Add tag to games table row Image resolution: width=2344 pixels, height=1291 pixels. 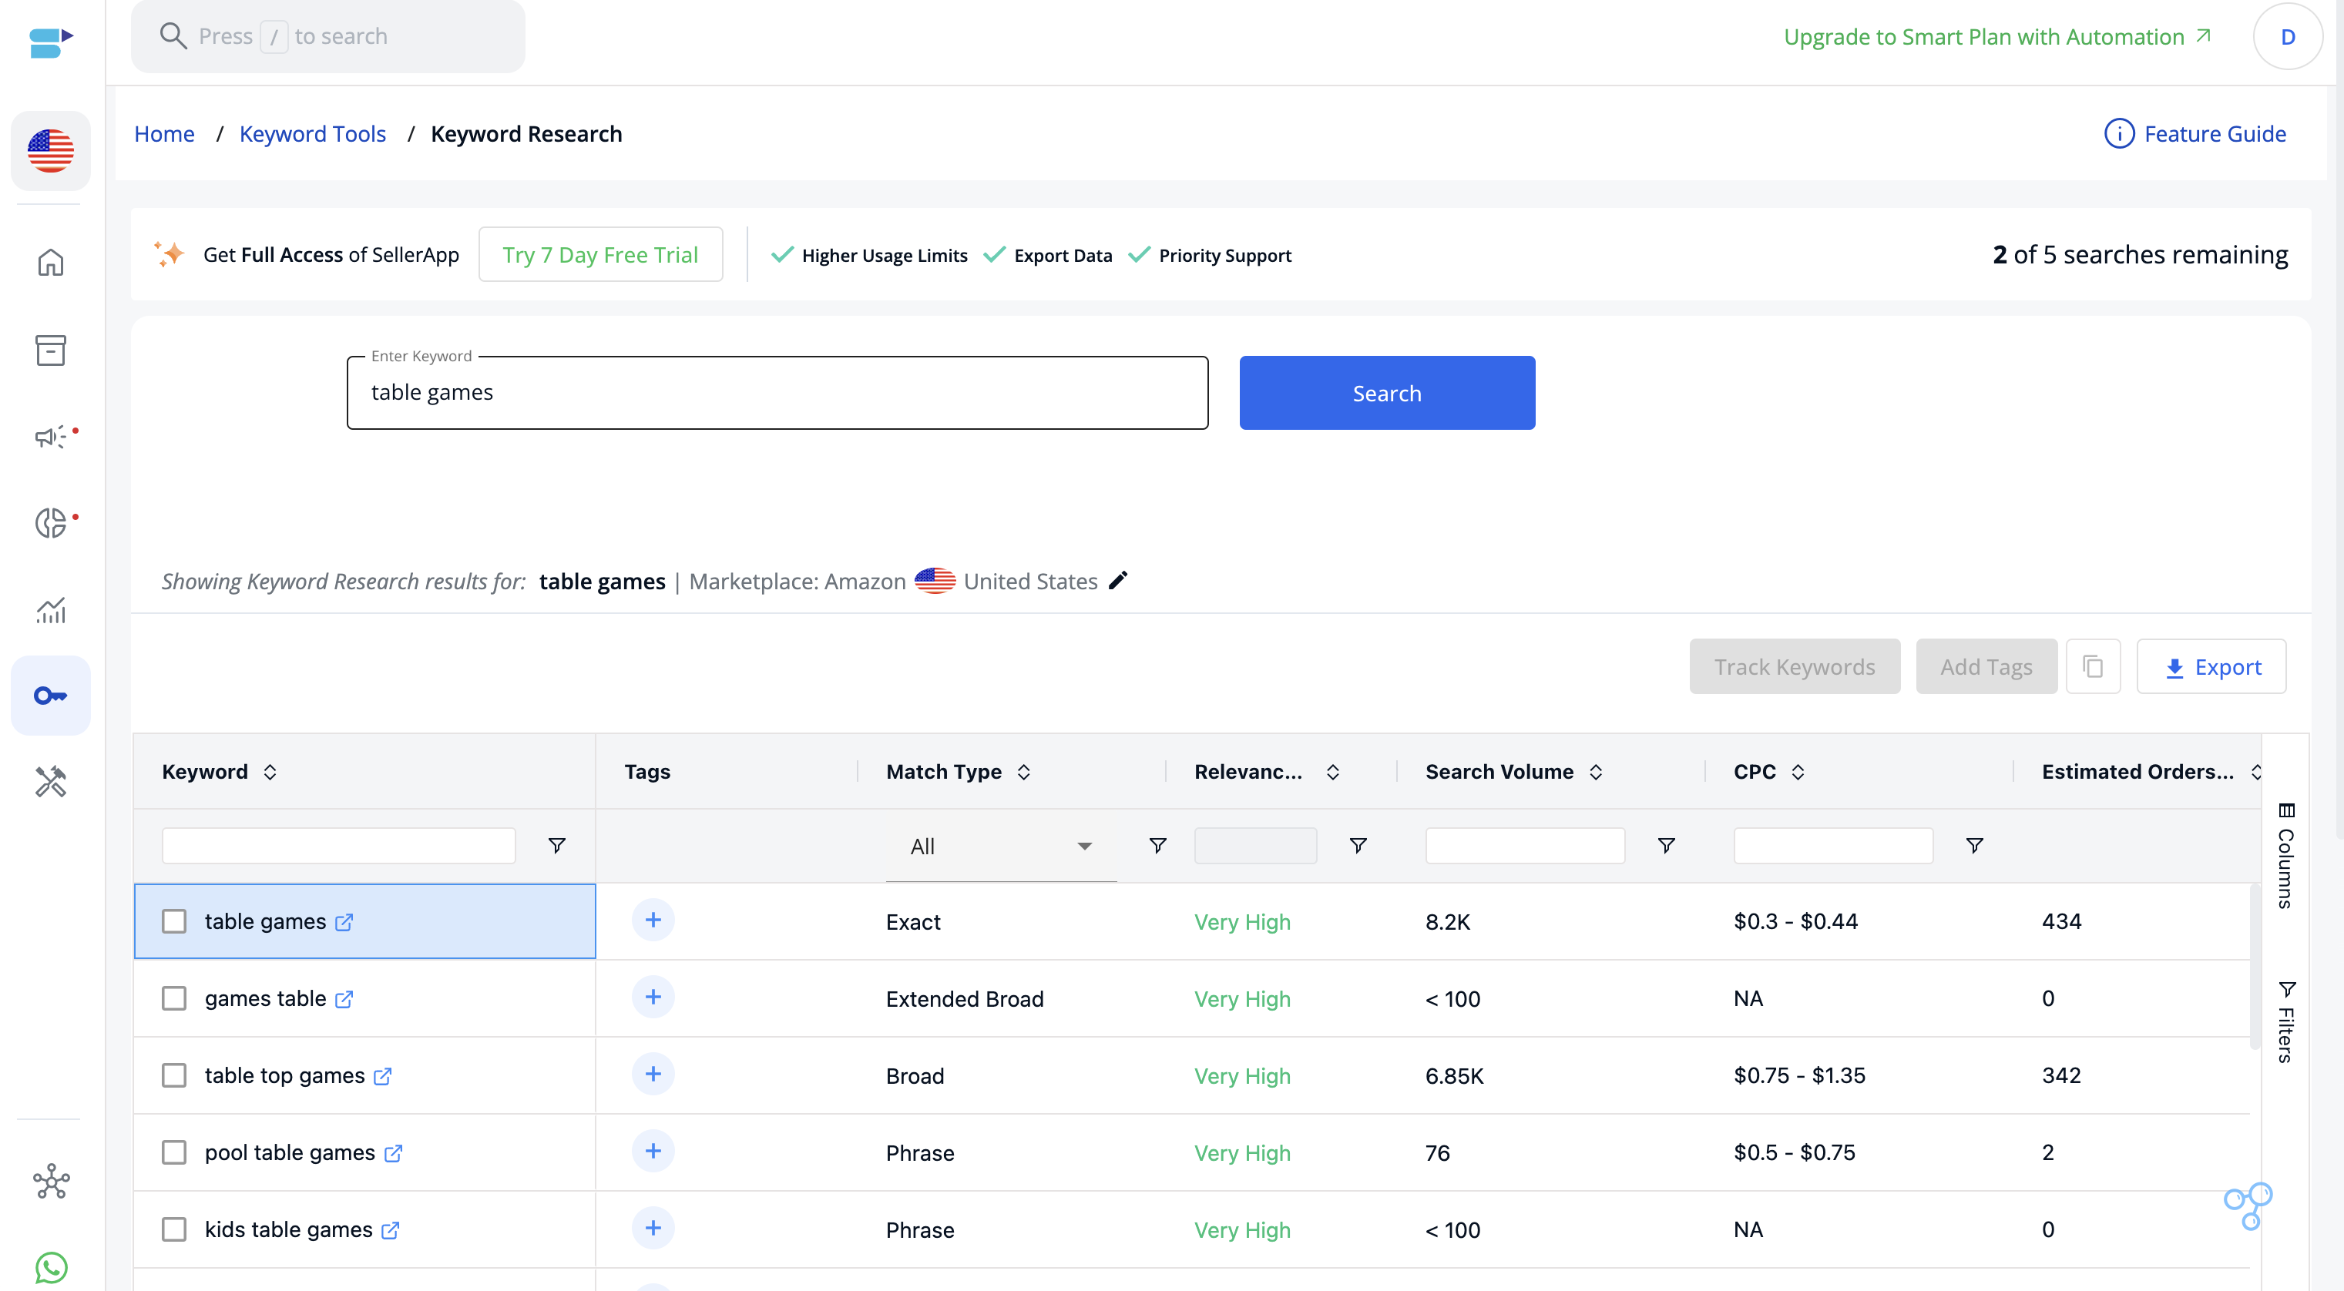[x=653, y=998]
